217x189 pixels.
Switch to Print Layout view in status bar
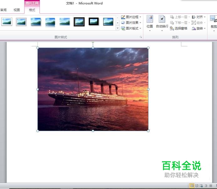point(192,186)
